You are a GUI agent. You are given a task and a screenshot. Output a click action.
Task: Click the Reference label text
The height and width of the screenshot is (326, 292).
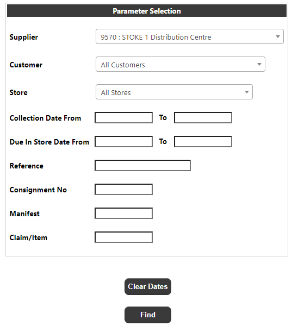click(x=27, y=166)
